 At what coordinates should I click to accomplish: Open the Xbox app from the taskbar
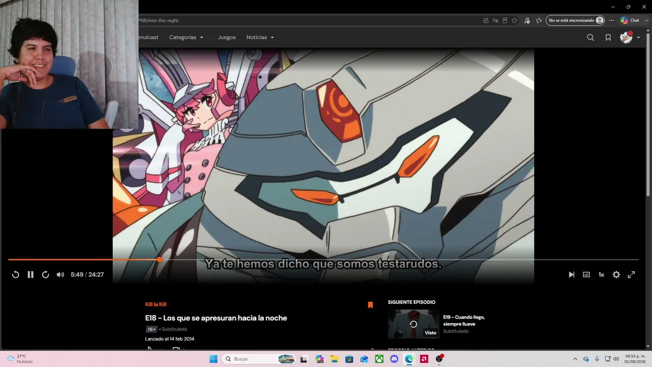tap(379, 359)
